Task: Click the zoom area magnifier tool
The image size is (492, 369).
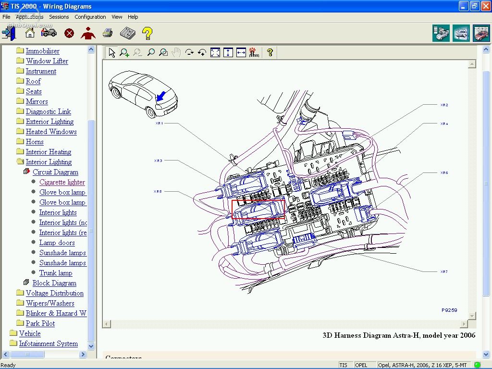Action: click(x=163, y=52)
